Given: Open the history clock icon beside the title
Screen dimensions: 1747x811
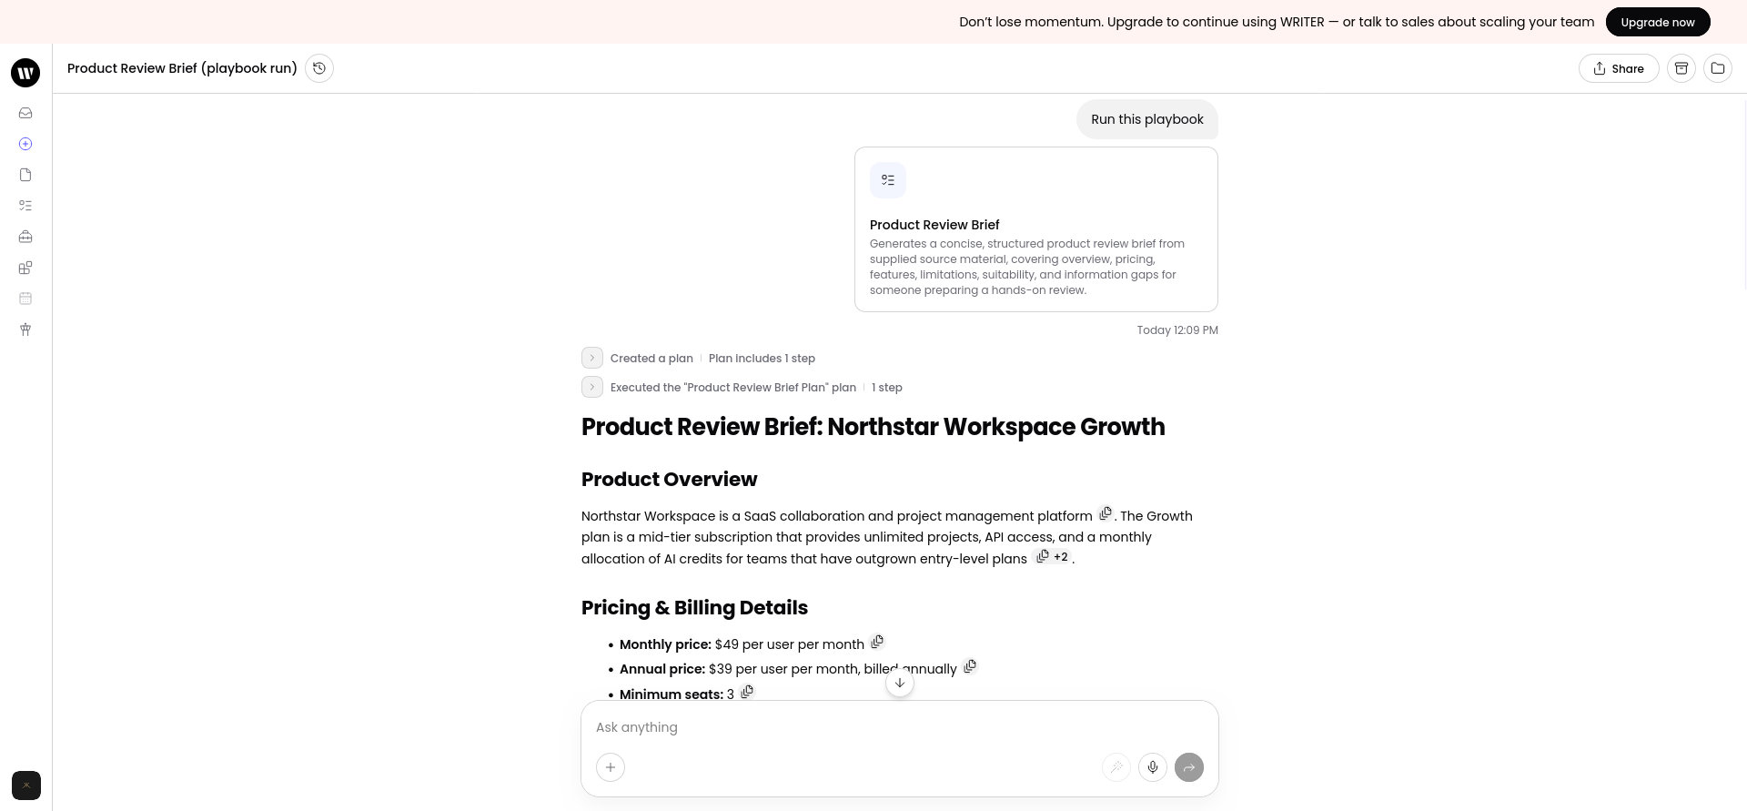Looking at the screenshot, I should coord(319,68).
